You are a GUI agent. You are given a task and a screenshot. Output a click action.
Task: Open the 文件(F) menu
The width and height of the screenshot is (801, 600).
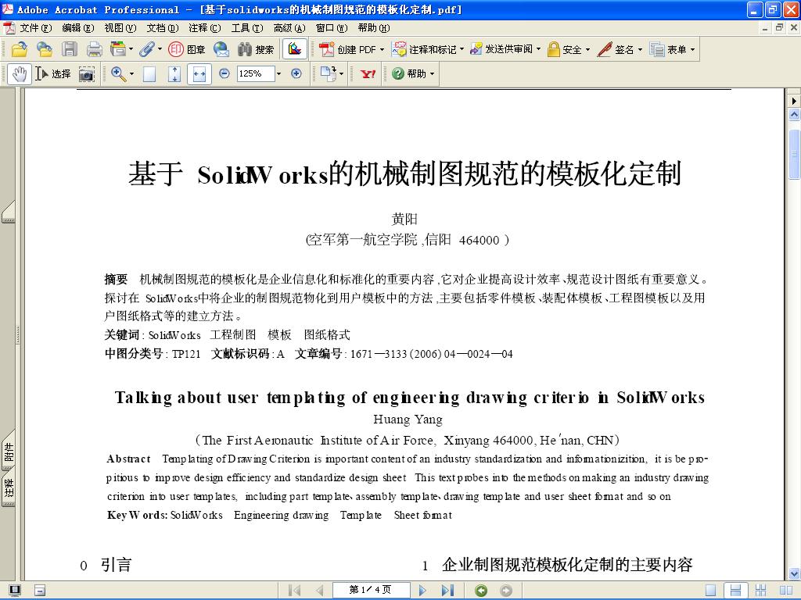point(36,27)
